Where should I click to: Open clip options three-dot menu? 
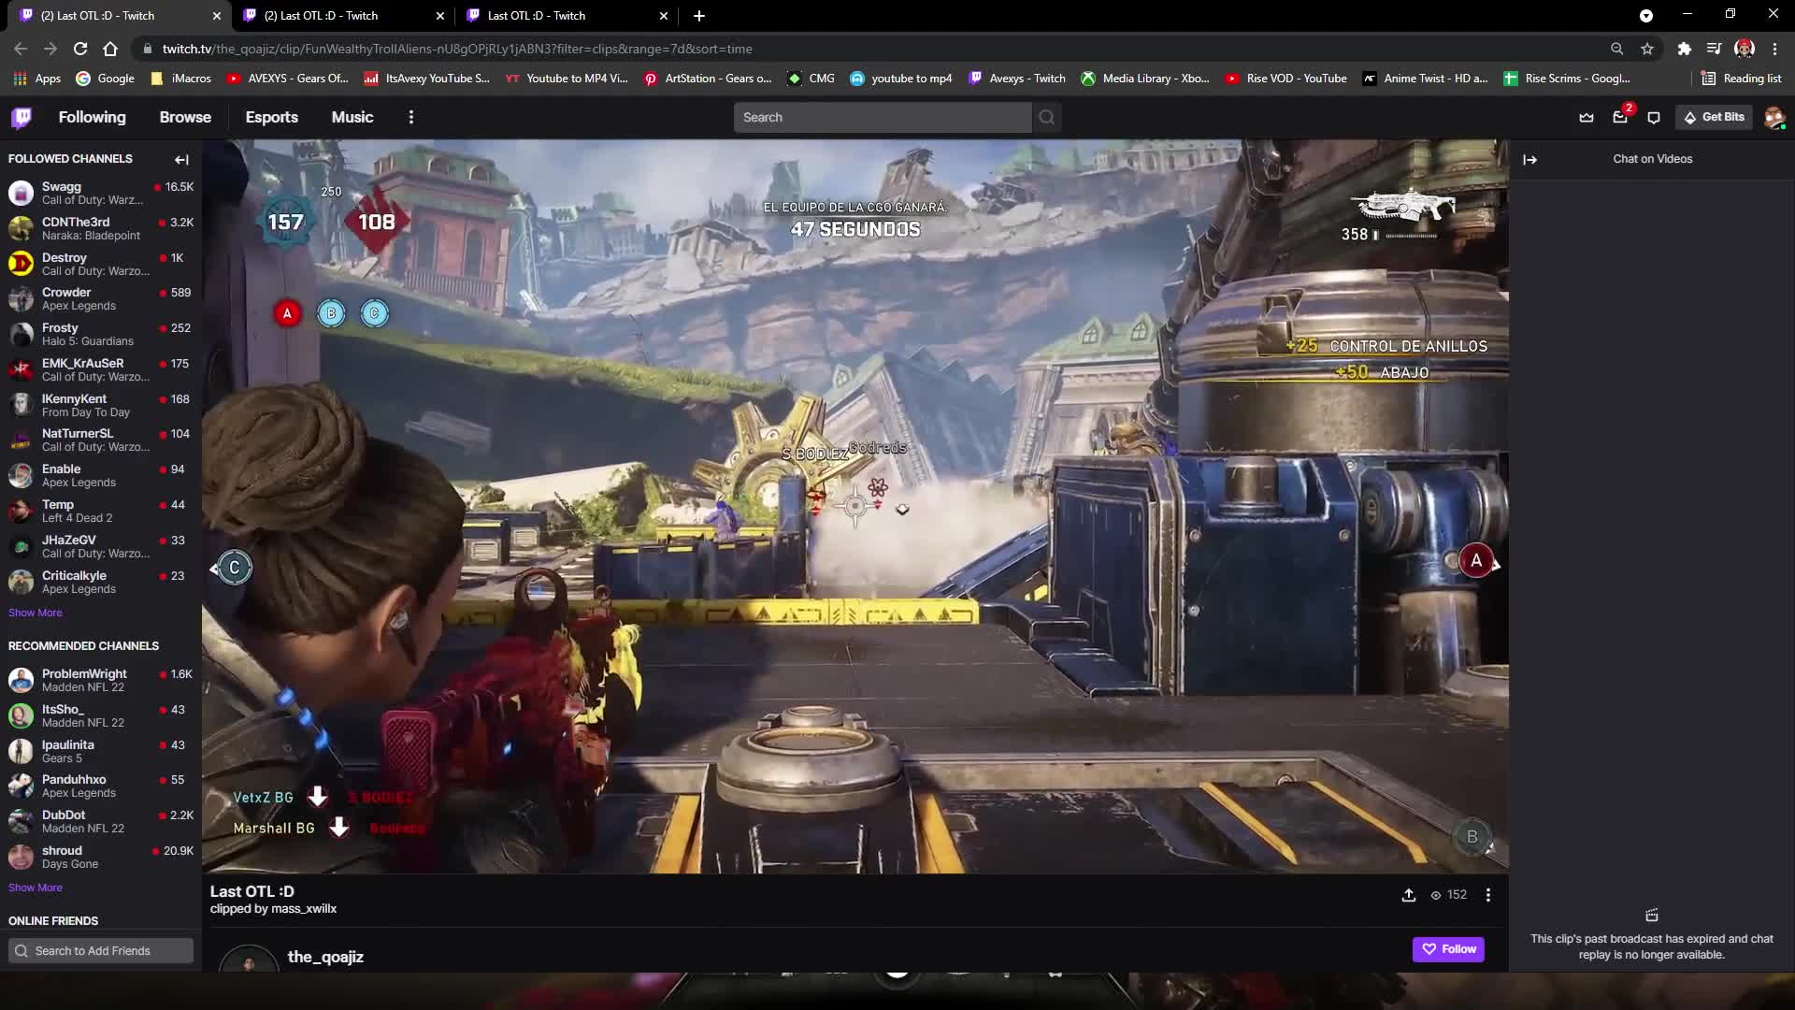click(1487, 895)
